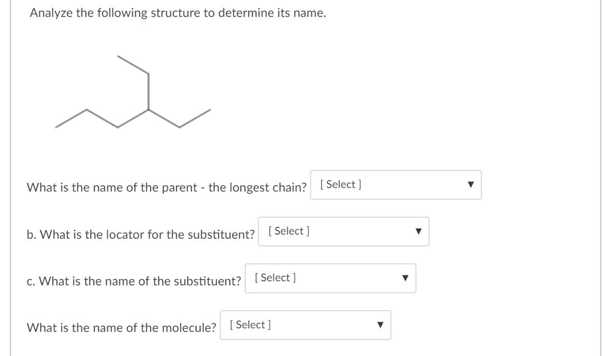Open the parent longest chain dropdown
Image resolution: width=607 pixels, height=356 pixels.
coord(395,185)
